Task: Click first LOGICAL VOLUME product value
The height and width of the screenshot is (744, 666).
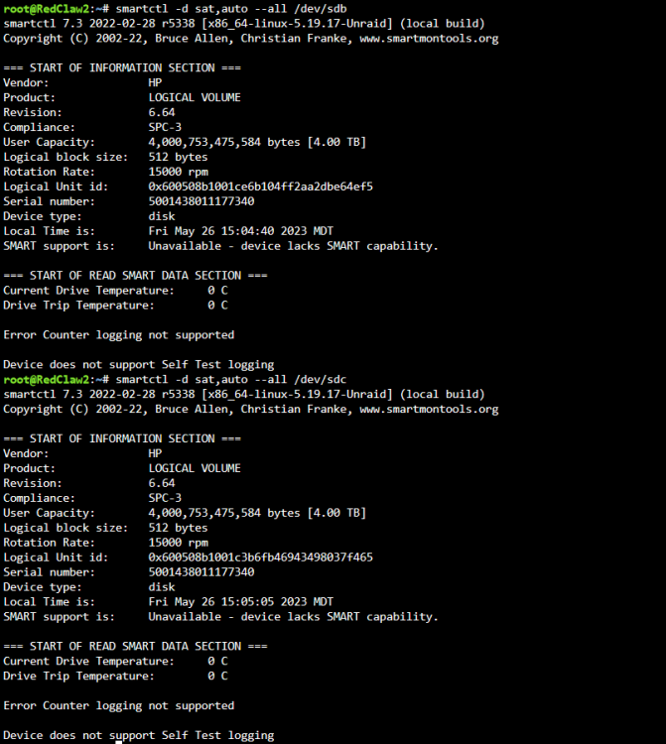Action: (x=195, y=97)
